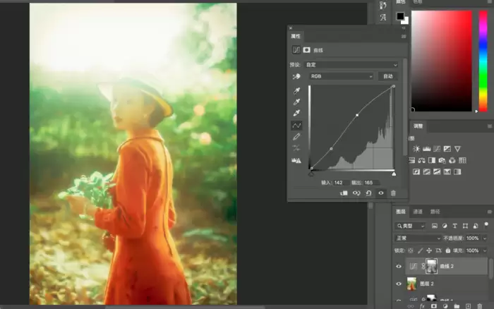
Task: Clip the adjustment to the layer below
Action: [344, 193]
